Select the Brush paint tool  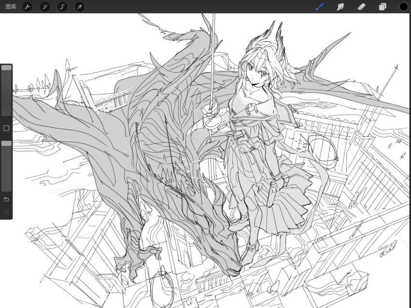coord(320,7)
